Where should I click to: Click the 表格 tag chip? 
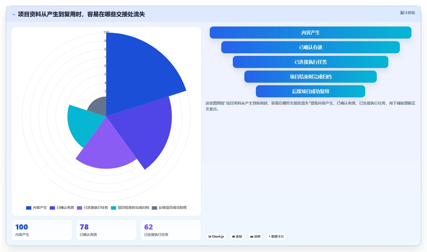pyautogui.click(x=237, y=236)
